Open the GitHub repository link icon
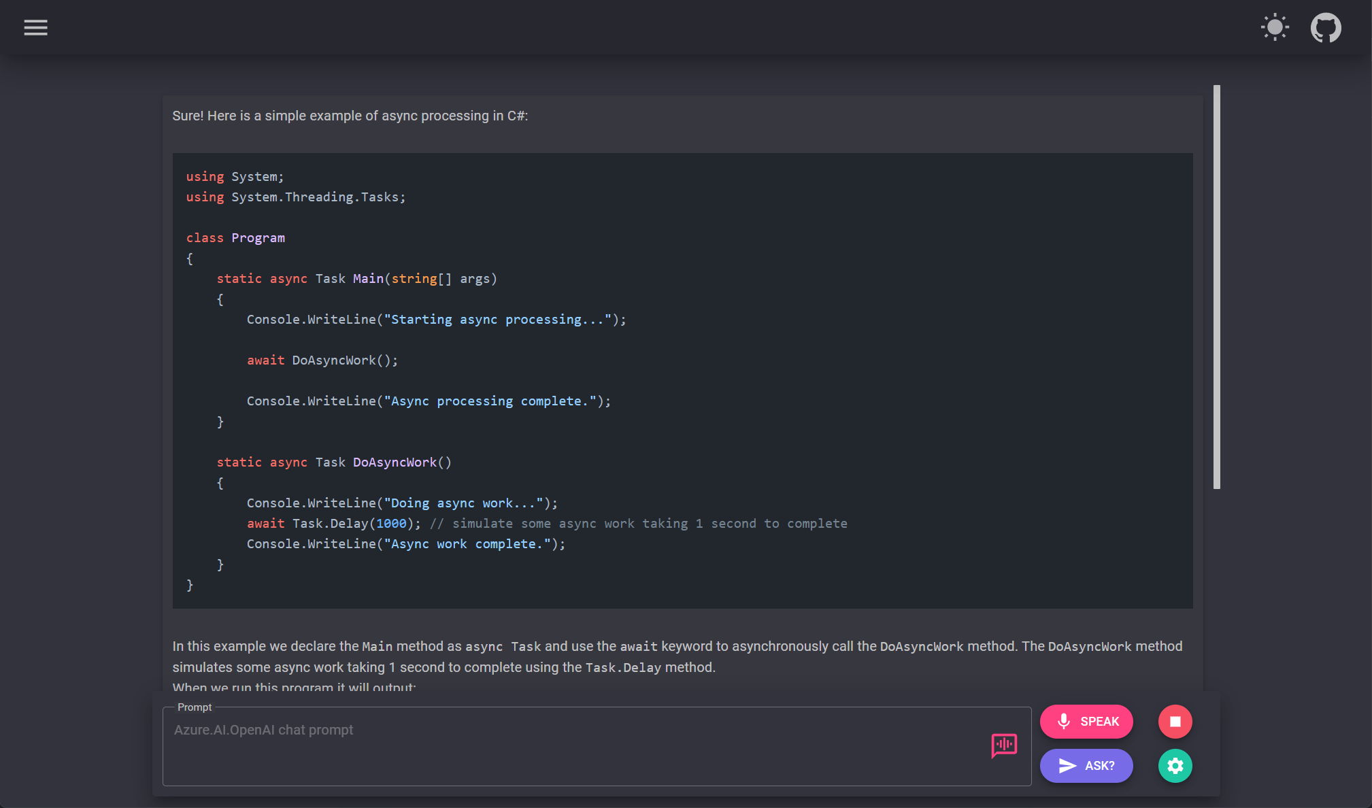Viewport: 1372px width, 808px height. pos(1326,28)
